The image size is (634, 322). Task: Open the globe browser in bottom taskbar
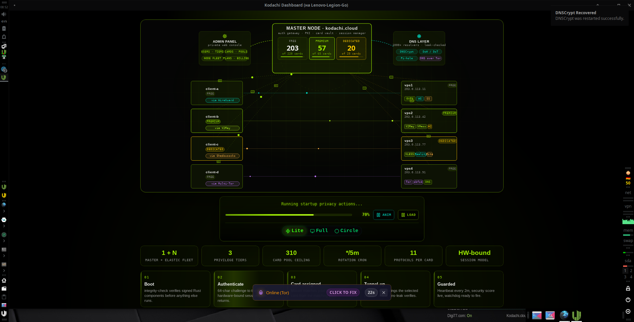(x=564, y=315)
